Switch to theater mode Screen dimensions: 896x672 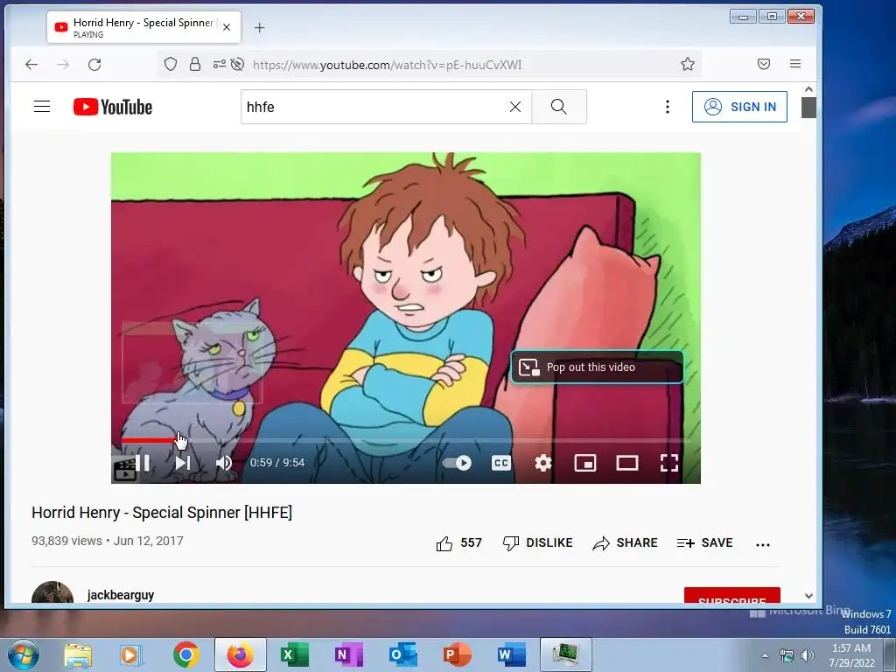pyautogui.click(x=626, y=463)
